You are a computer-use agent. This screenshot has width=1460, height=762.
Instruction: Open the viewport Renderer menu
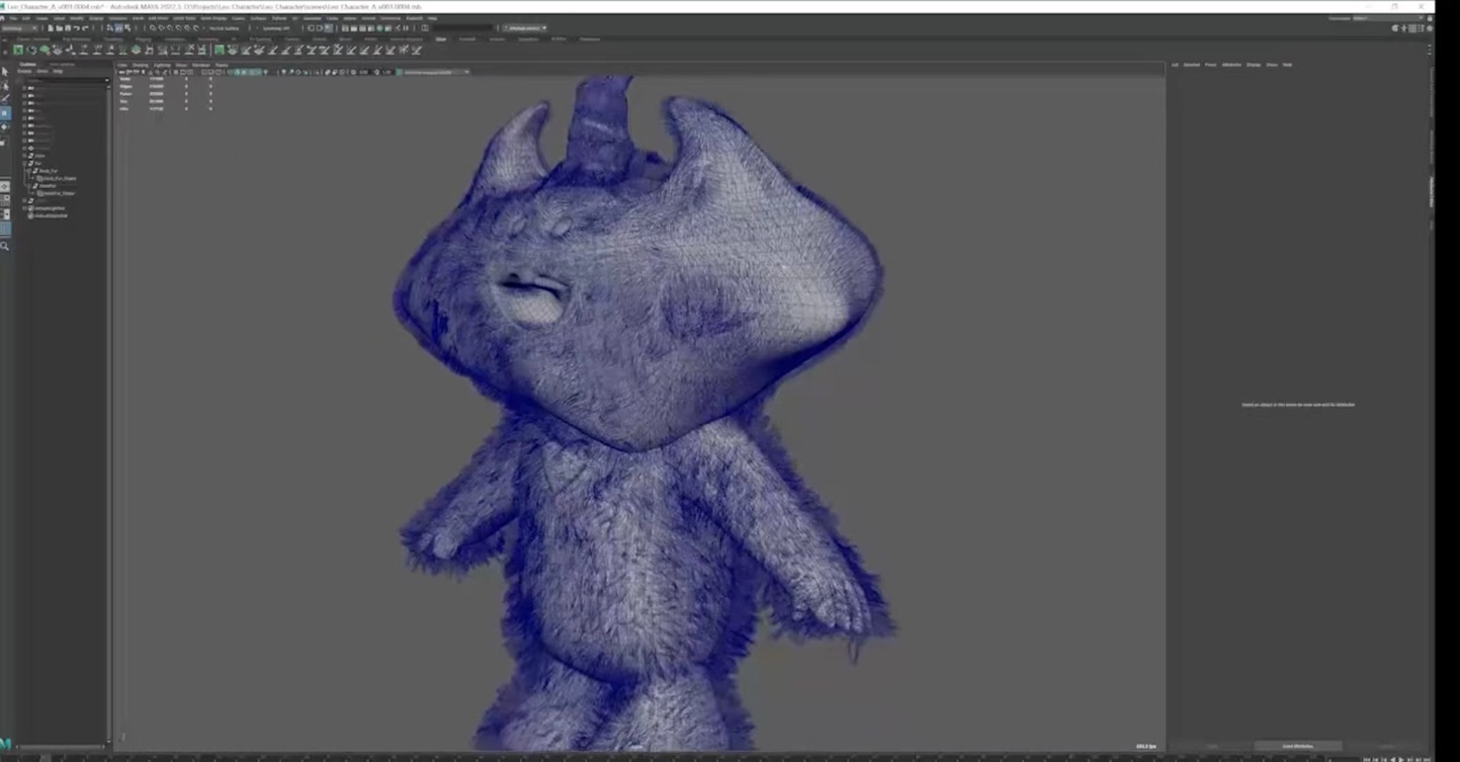201,65
